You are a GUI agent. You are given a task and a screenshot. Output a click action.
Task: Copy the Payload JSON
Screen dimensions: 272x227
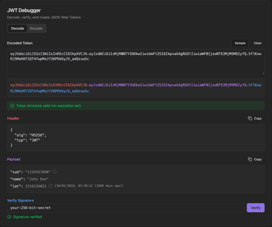click(255, 159)
